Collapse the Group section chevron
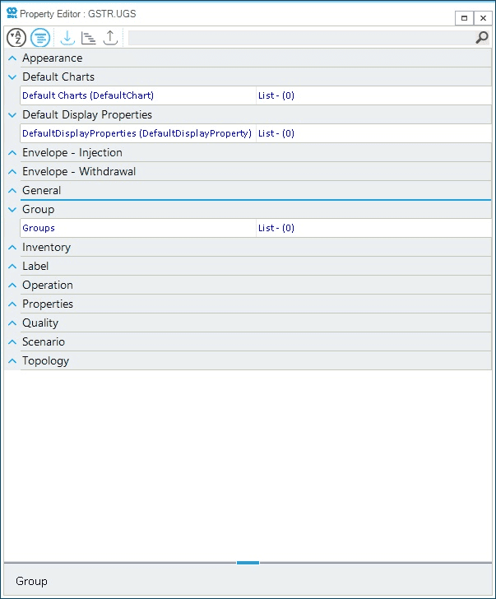 click(12, 210)
